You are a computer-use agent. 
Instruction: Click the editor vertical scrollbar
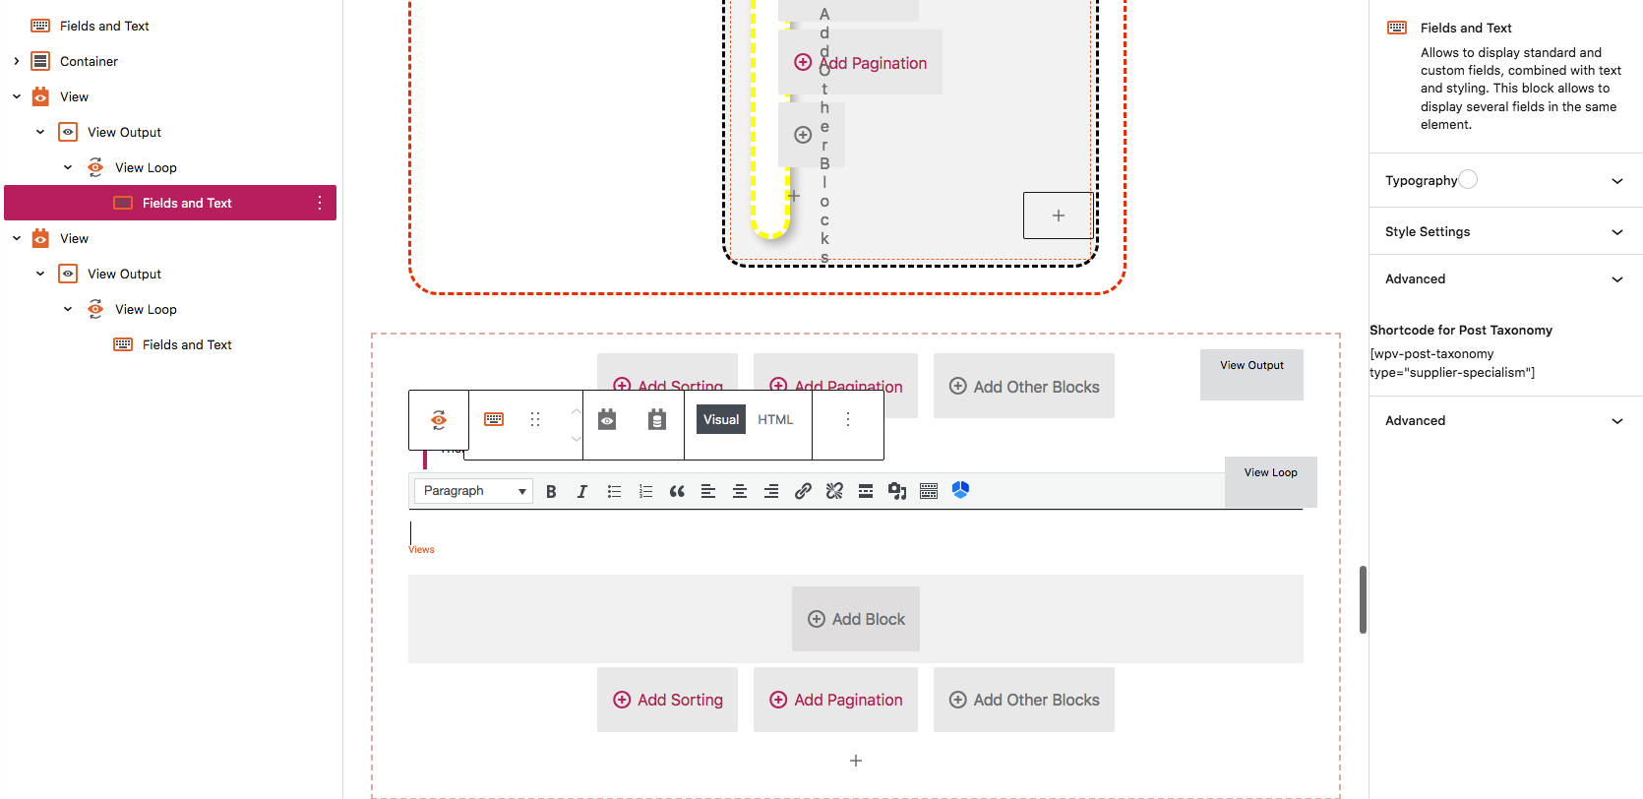point(1363,599)
